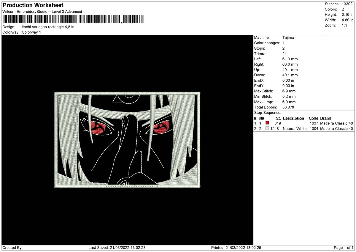Click the St. column header
This screenshot has height=252, width=356.
pyautogui.click(x=278, y=118)
